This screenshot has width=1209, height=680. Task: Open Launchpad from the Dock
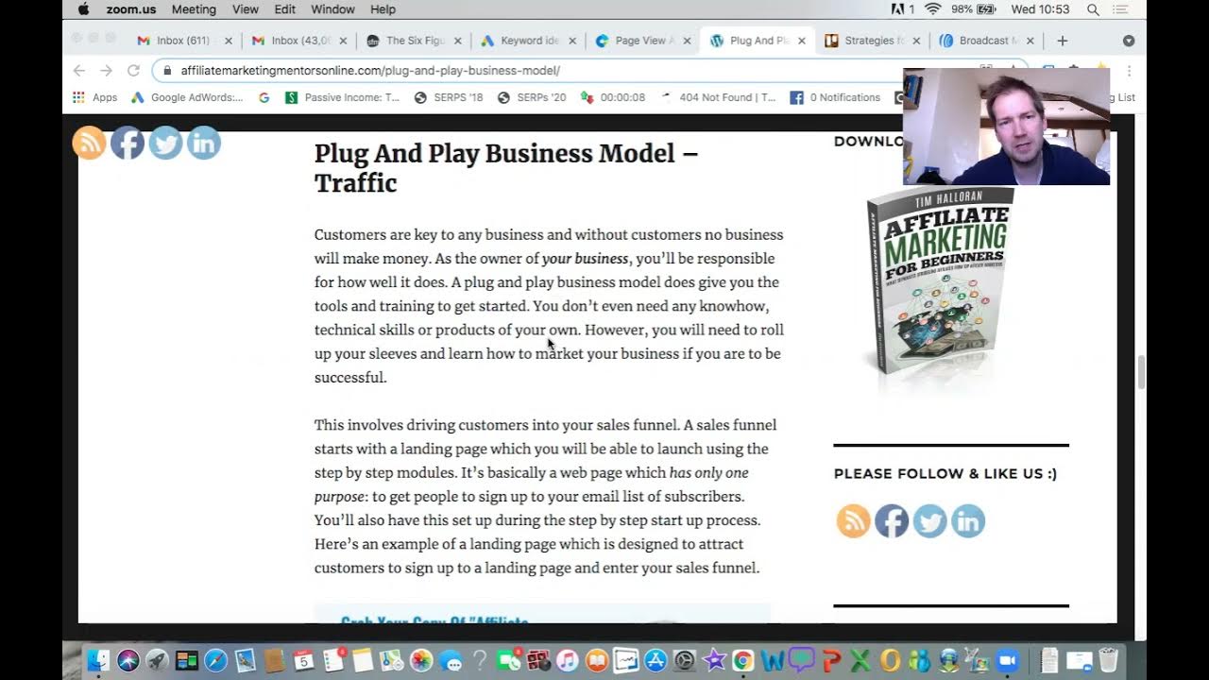click(x=157, y=660)
